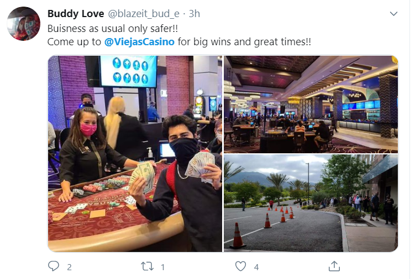The image size is (415, 279).
Task: Click the 'Come up to' tweet text
Action: click(x=74, y=42)
